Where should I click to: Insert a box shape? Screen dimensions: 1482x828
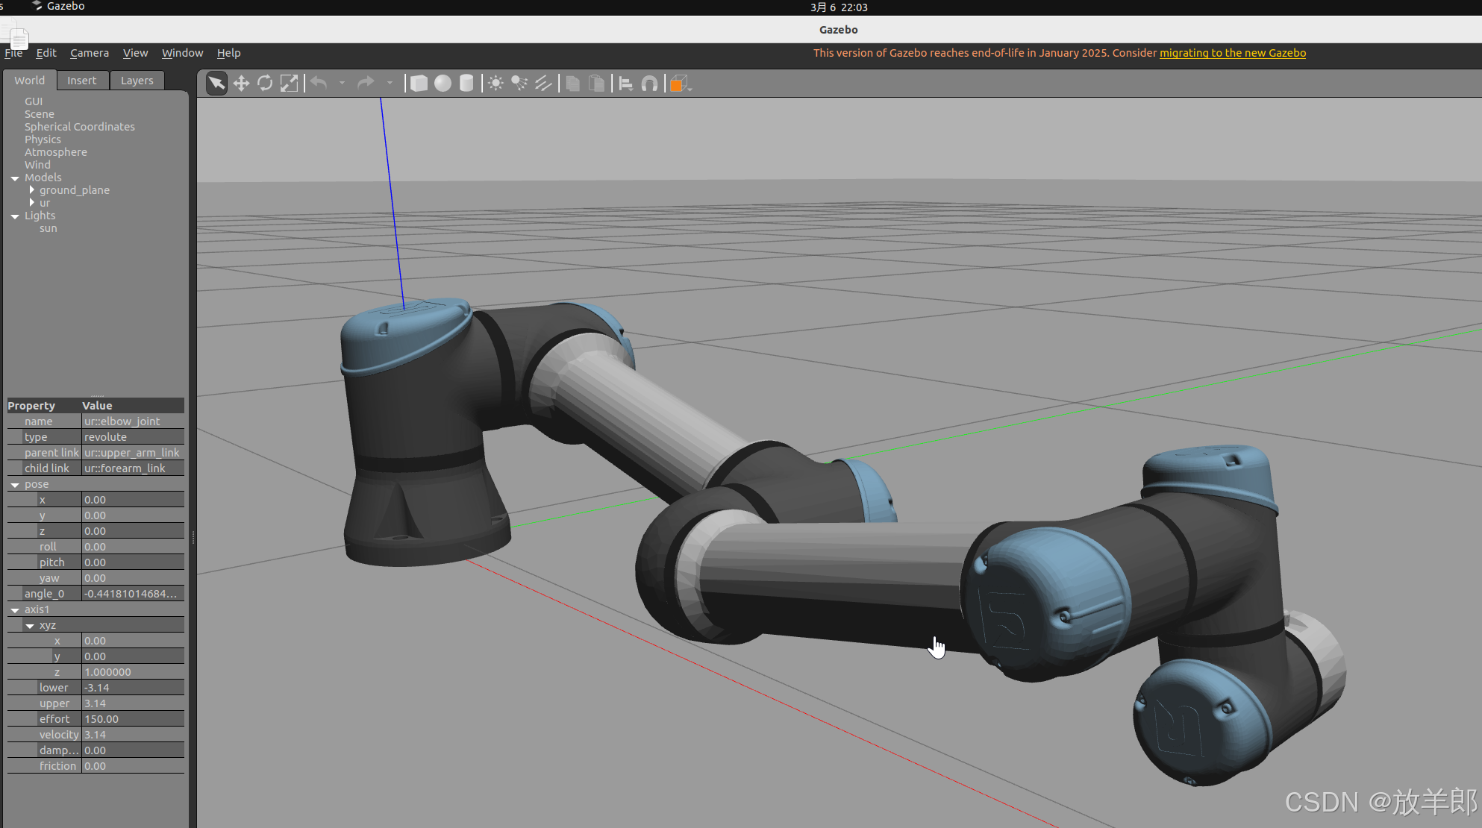click(x=419, y=84)
